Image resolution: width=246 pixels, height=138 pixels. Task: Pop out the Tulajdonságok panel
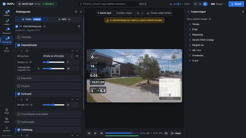[x=243, y=12]
